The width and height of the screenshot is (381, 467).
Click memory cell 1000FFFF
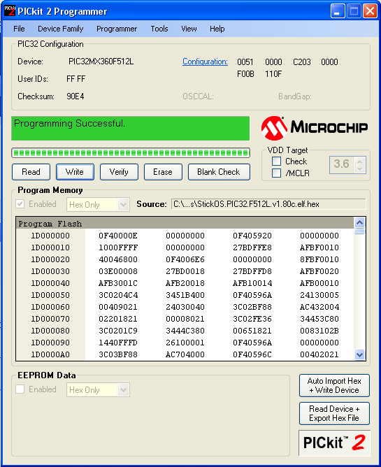point(118,247)
